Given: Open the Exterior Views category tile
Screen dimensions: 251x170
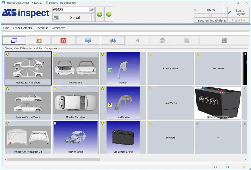Looking at the screenshot, I should (171, 68).
